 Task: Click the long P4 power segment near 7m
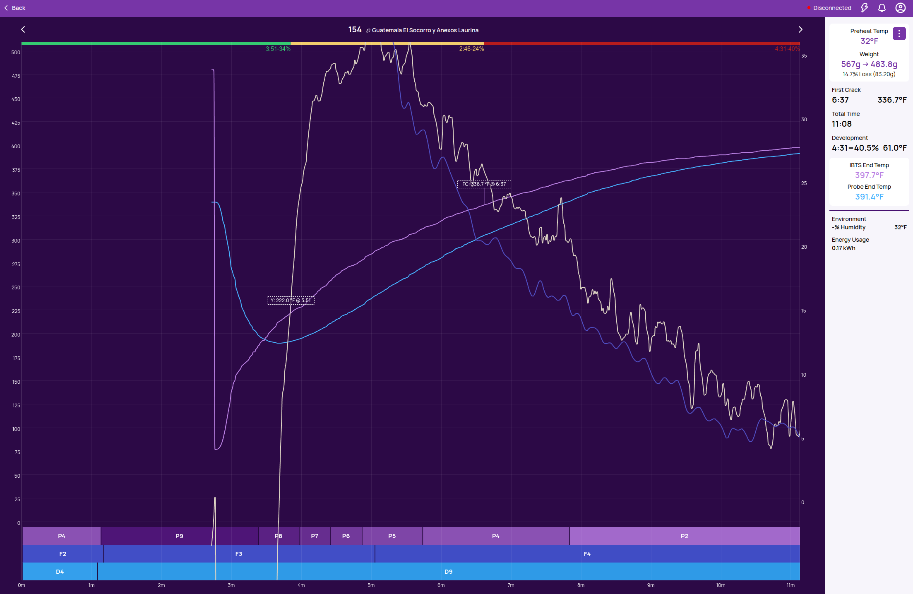(496, 536)
